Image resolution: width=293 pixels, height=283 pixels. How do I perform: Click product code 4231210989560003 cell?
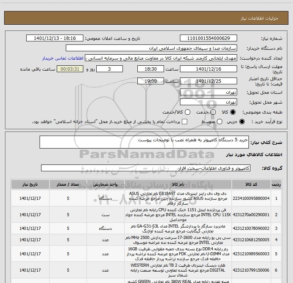[251, 254]
